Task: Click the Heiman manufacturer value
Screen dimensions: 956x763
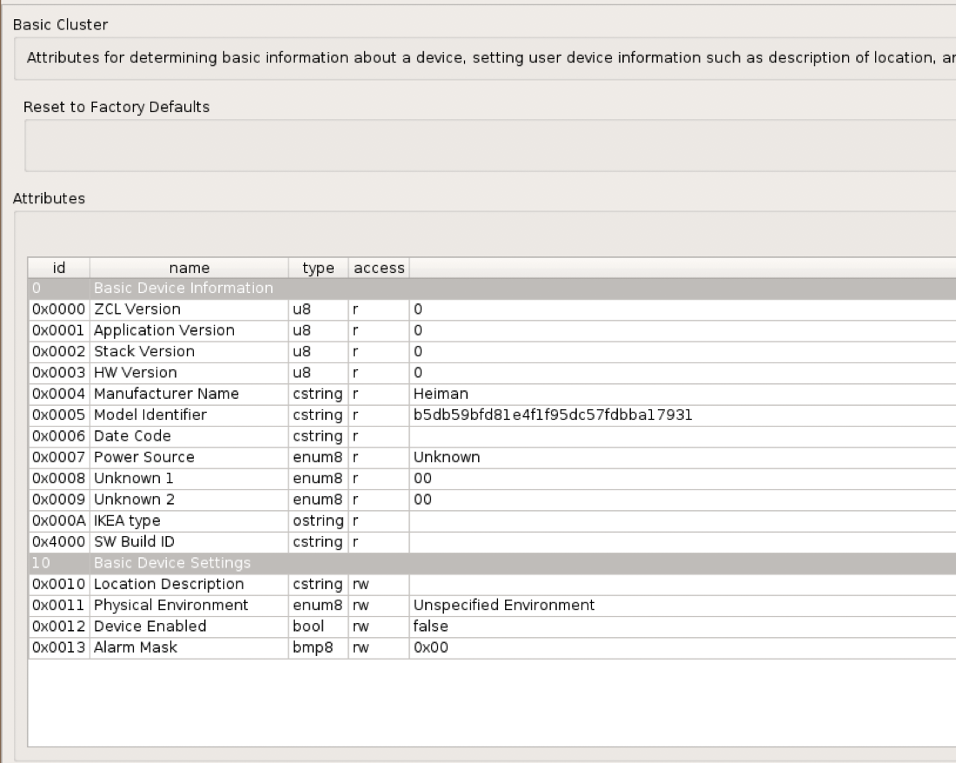Action: click(441, 394)
